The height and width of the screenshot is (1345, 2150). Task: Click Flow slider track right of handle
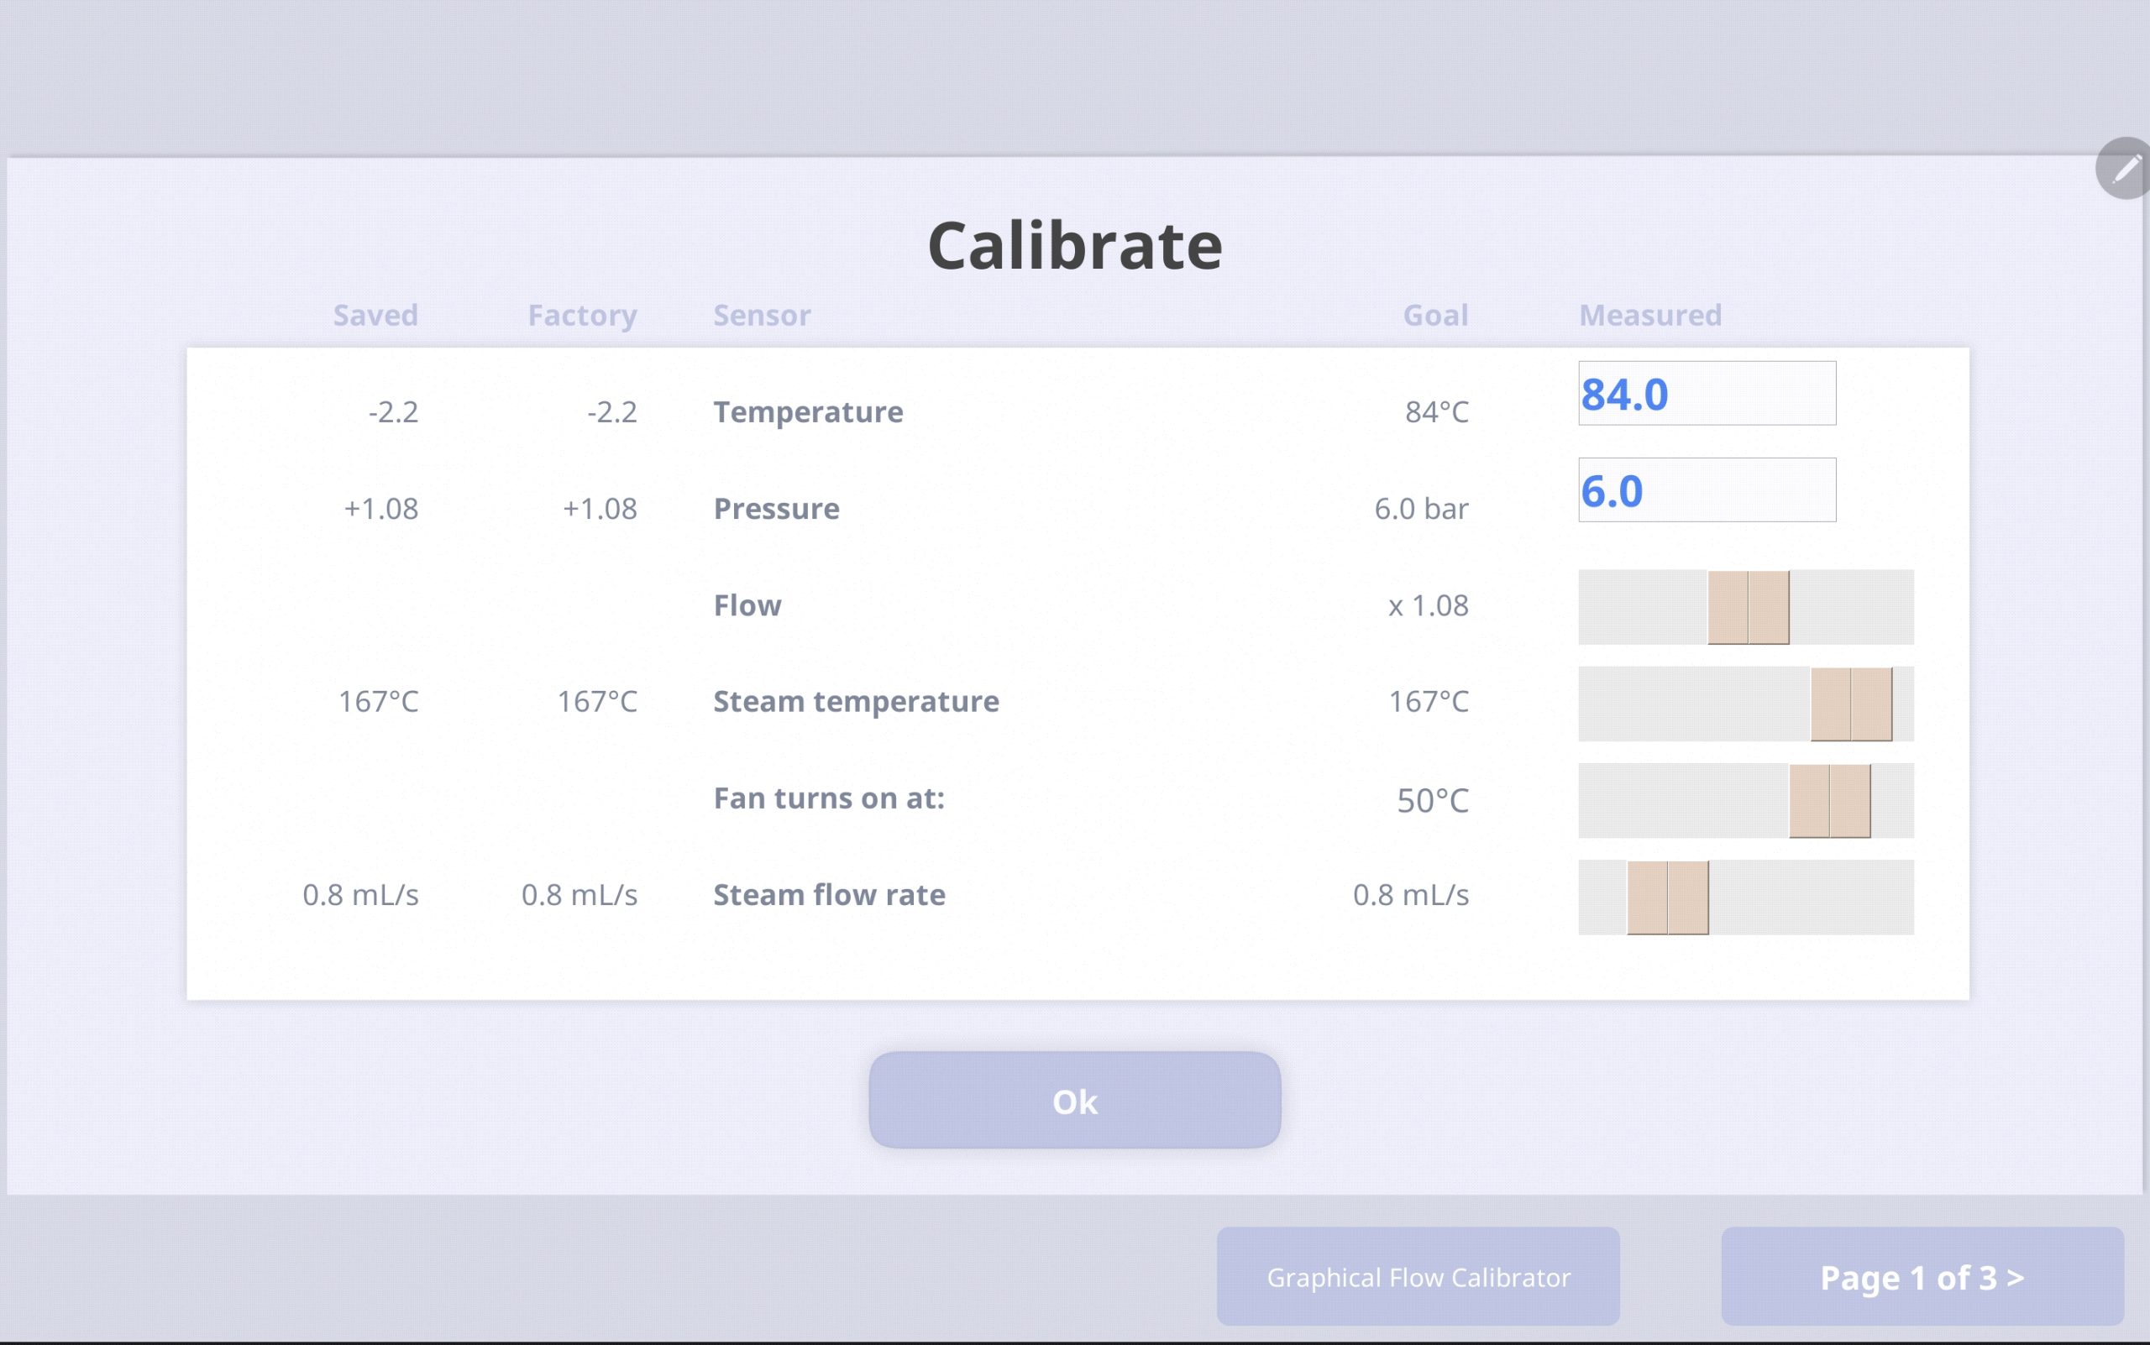[1851, 608]
